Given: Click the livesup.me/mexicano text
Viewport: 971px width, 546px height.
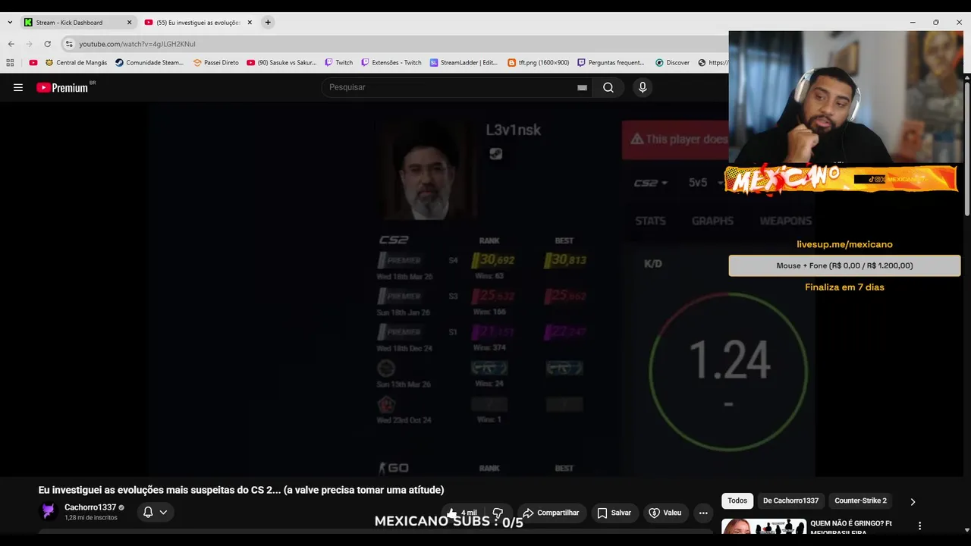Looking at the screenshot, I should [844, 244].
